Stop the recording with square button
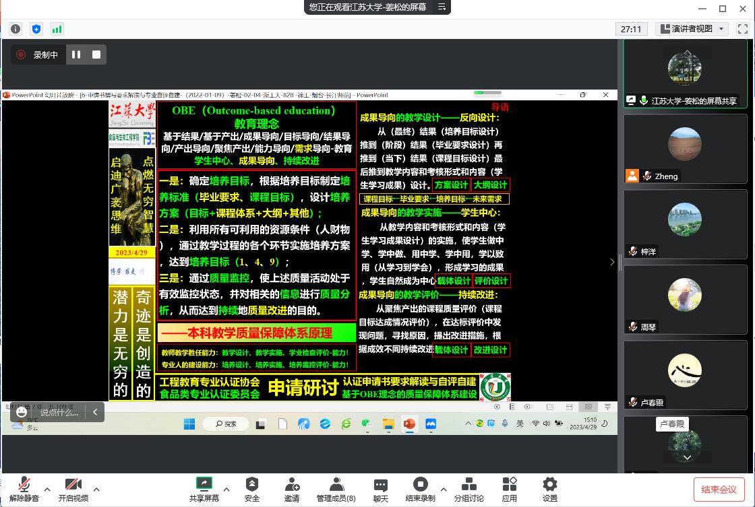755x507 pixels. coord(96,55)
